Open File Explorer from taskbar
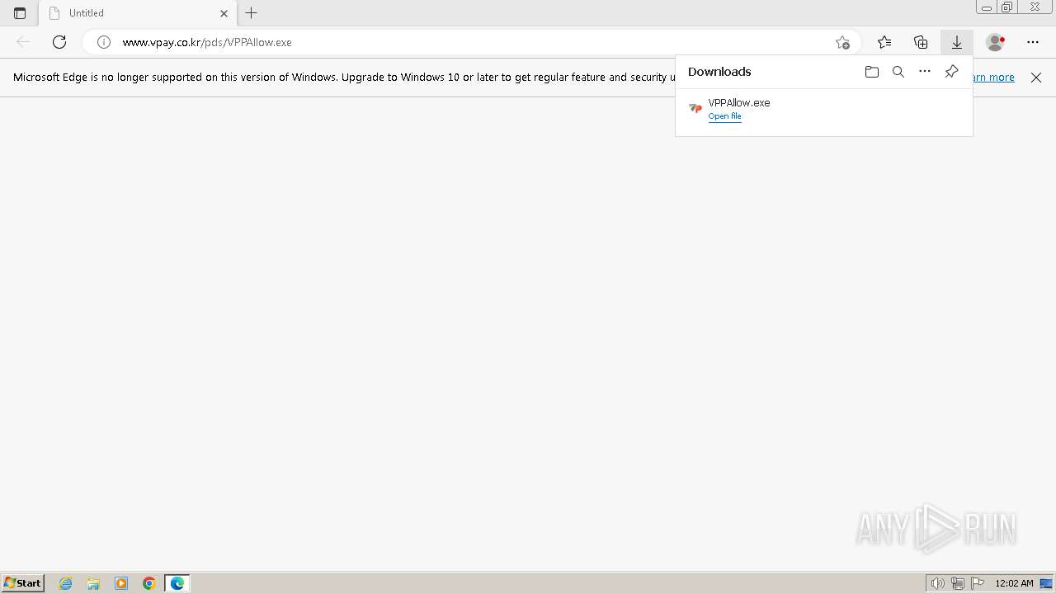The height and width of the screenshot is (594, 1056). [x=93, y=583]
